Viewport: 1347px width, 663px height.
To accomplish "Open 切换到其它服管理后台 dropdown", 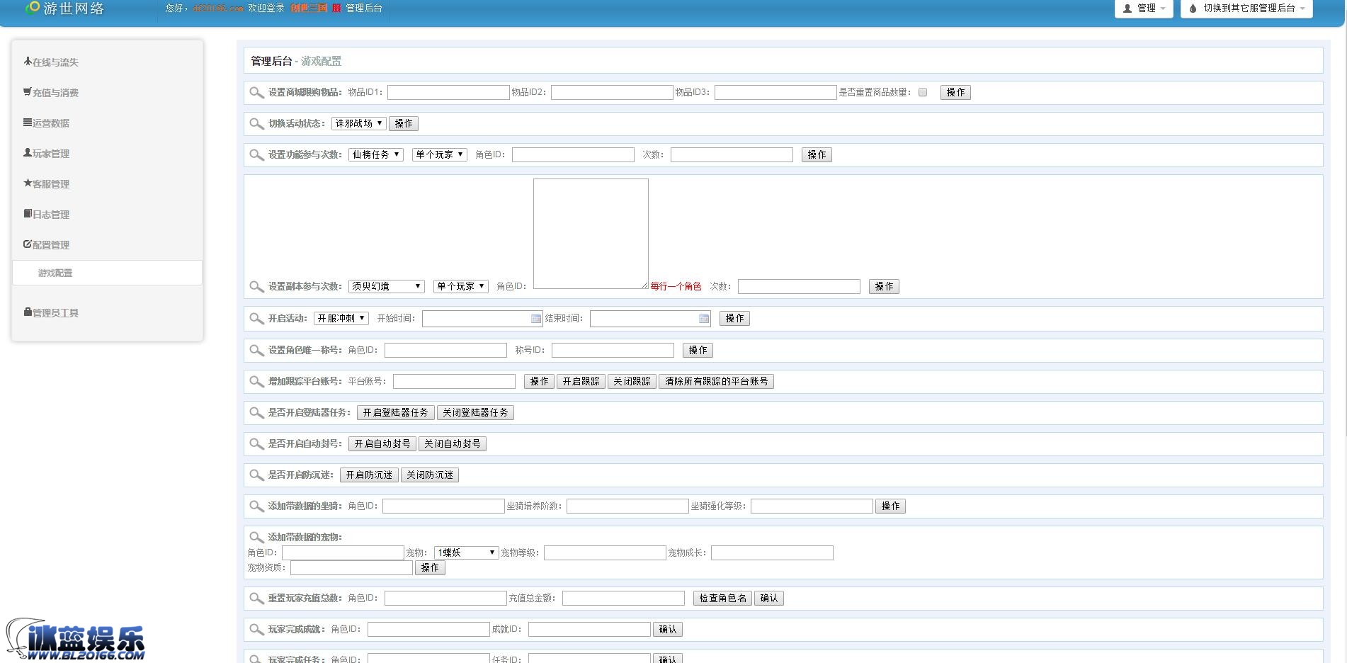I will click(1246, 8).
